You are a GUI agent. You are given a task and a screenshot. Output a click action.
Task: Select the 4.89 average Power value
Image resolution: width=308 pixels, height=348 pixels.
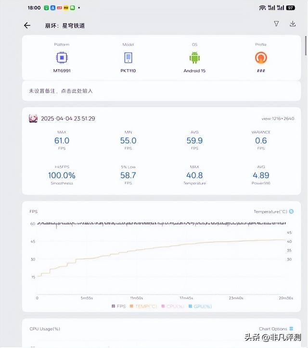coord(261,175)
